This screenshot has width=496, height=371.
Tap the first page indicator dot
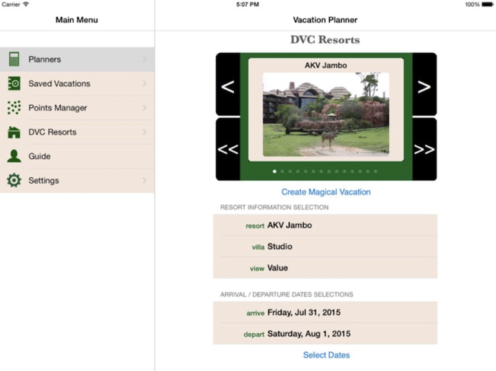point(274,172)
